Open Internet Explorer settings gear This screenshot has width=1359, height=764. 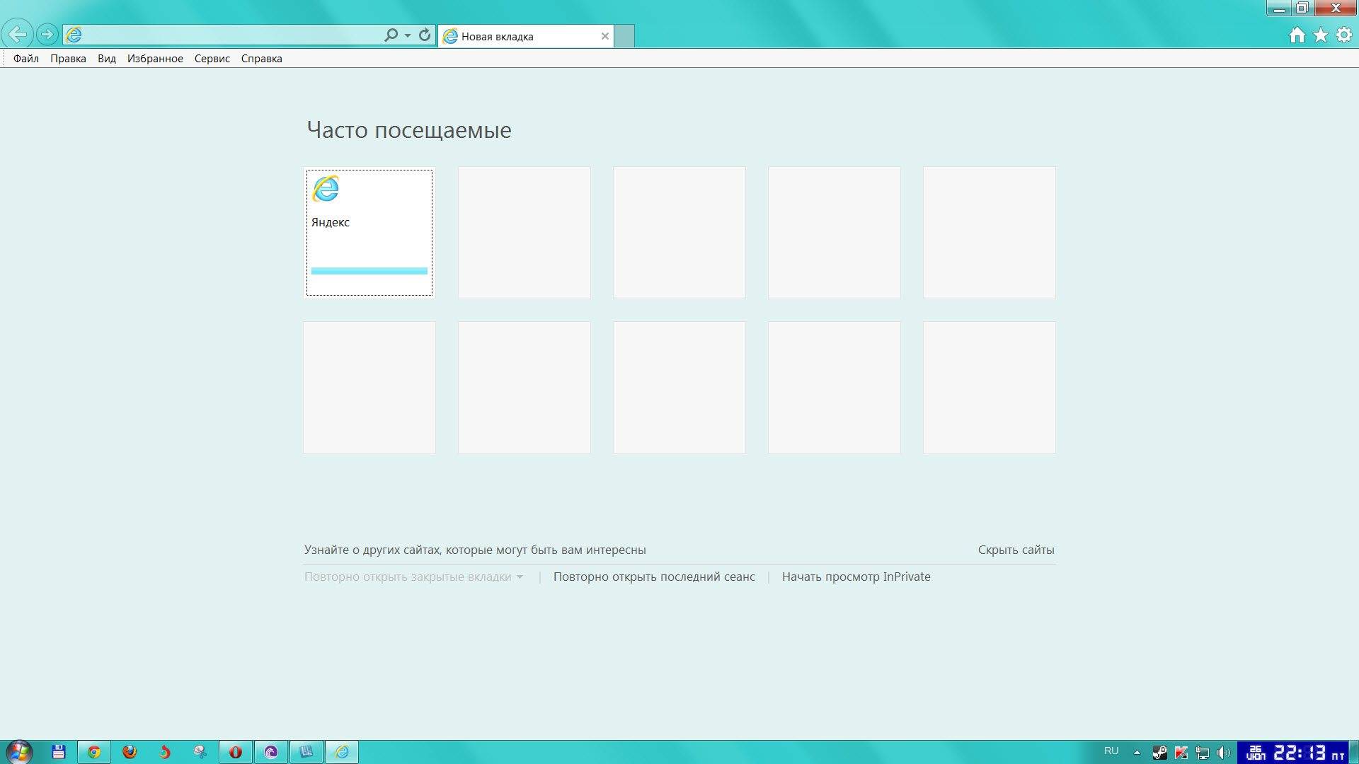coord(1343,35)
